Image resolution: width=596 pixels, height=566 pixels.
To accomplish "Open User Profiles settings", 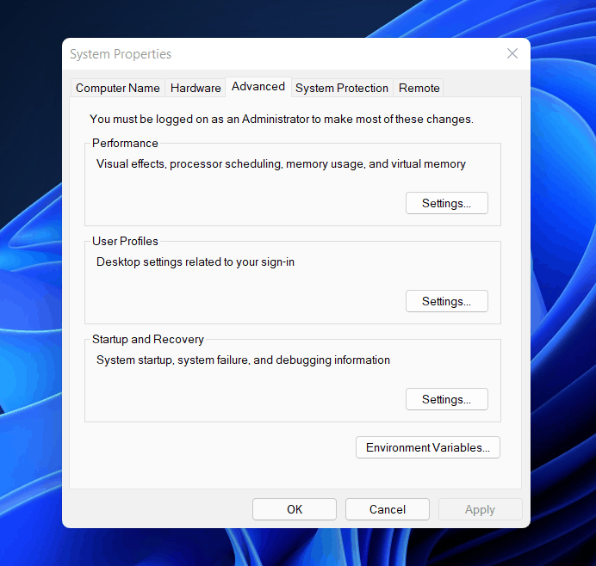I will click(446, 302).
